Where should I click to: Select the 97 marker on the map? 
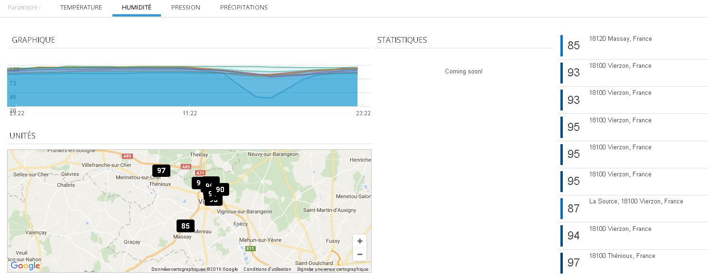(161, 171)
